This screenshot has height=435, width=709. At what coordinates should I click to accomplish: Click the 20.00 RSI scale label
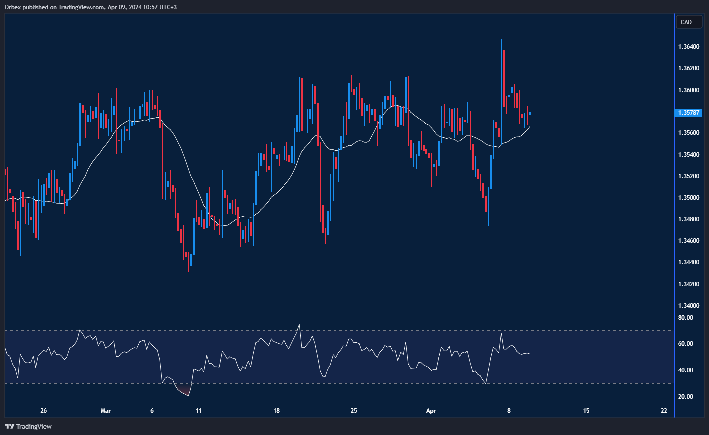coord(685,397)
